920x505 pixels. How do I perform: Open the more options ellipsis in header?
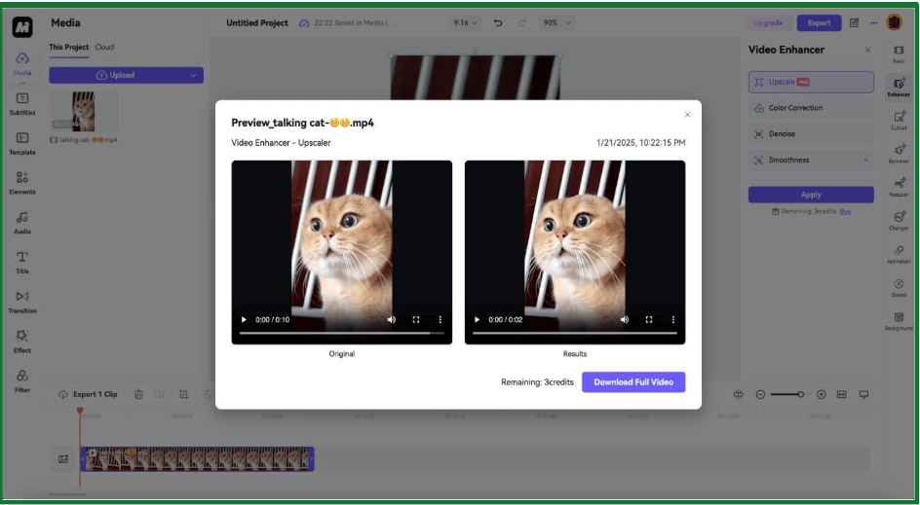(873, 22)
